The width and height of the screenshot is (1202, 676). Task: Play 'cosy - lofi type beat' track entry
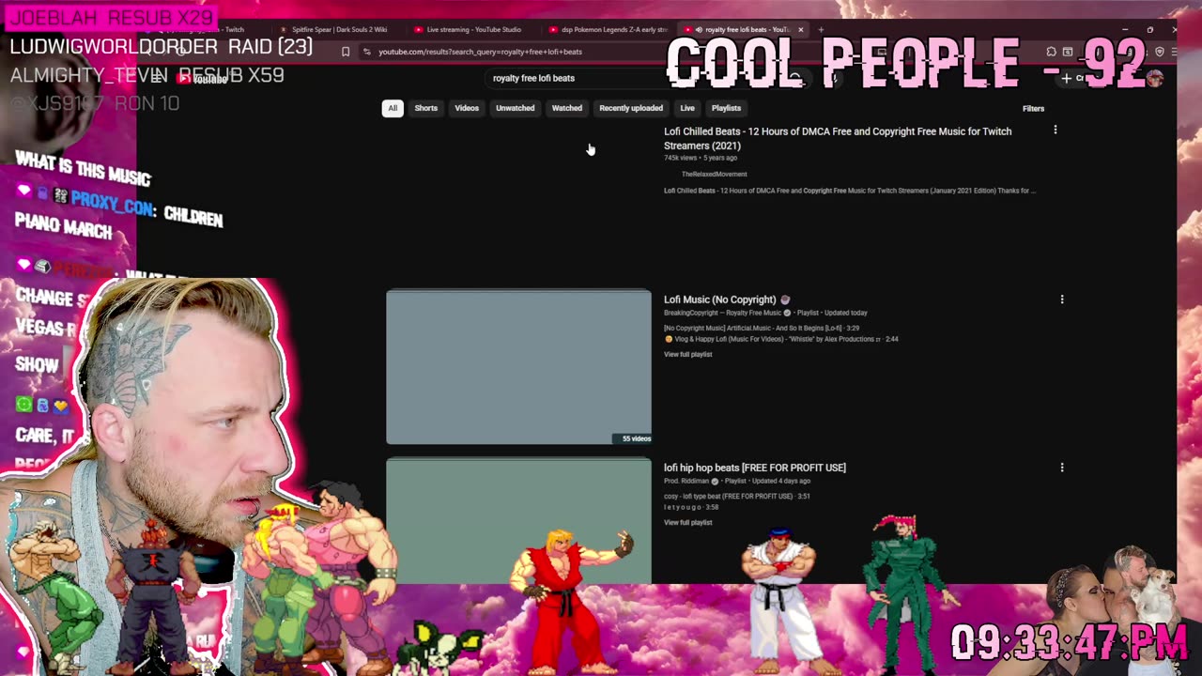[x=737, y=496]
